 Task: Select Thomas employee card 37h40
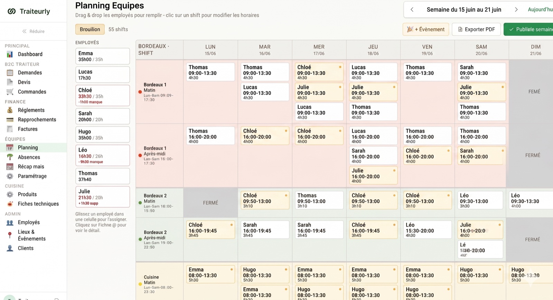[x=103, y=176]
